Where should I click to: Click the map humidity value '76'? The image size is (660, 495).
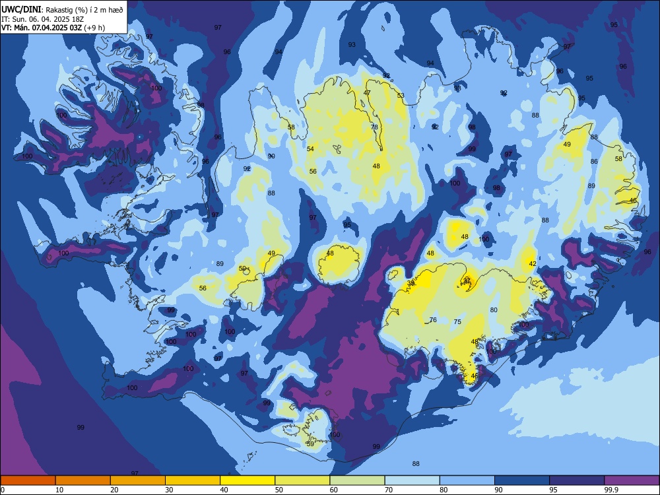pos(433,320)
